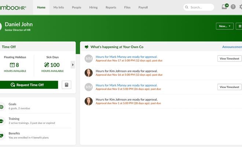The image size is (242, 147).
Task: Open Mark Manoy hours link due Nov 3
Action: pos(126,85)
